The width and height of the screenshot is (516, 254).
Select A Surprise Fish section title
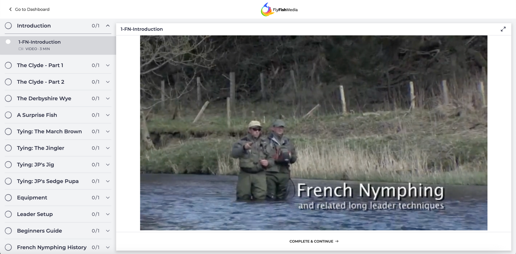coord(37,115)
